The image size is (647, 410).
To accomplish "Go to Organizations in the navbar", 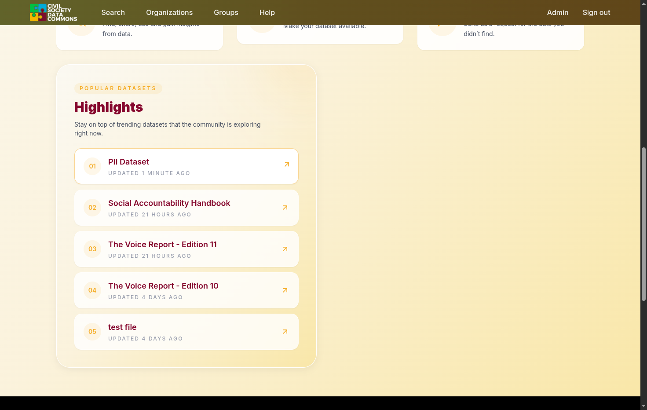I will click(169, 12).
